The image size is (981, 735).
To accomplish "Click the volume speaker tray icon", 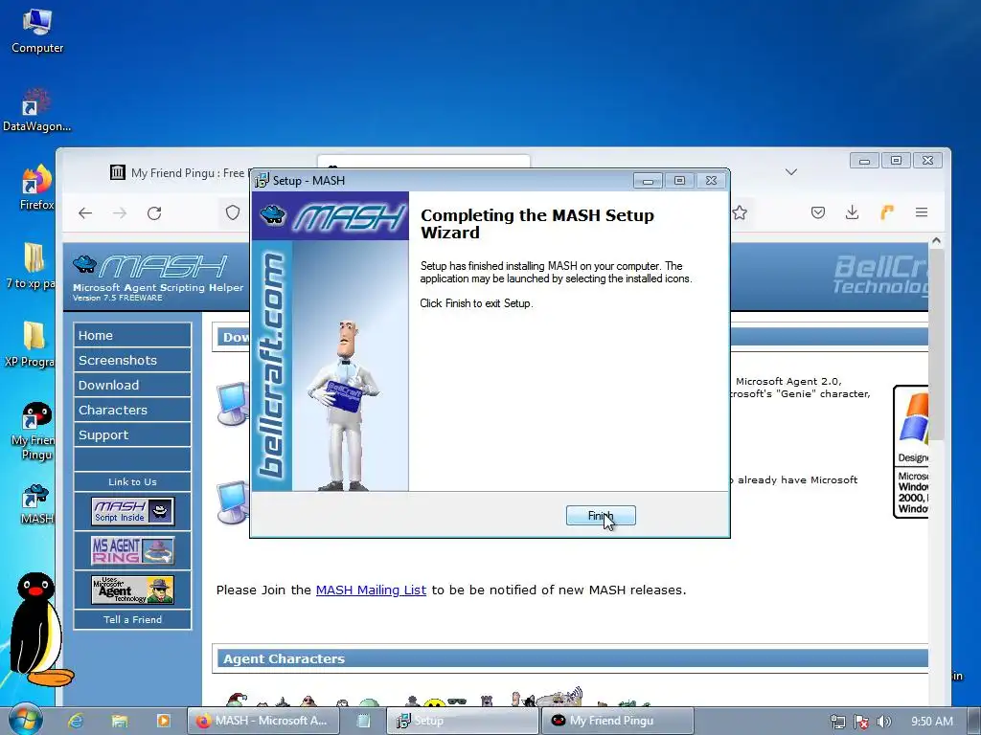I will click(x=883, y=722).
